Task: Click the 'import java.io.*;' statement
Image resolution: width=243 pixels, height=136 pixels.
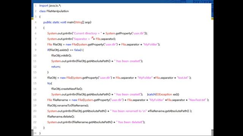Action: coord(50,6)
